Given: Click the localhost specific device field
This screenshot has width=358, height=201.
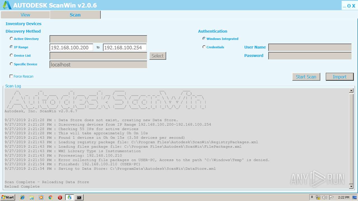Looking at the screenshot, I should point(98,64).
